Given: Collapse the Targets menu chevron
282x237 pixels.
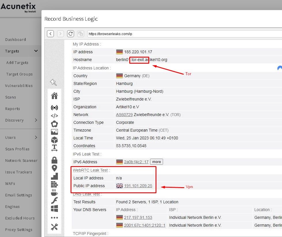Looking at the screenshot, I should click(x=36, y=51).
